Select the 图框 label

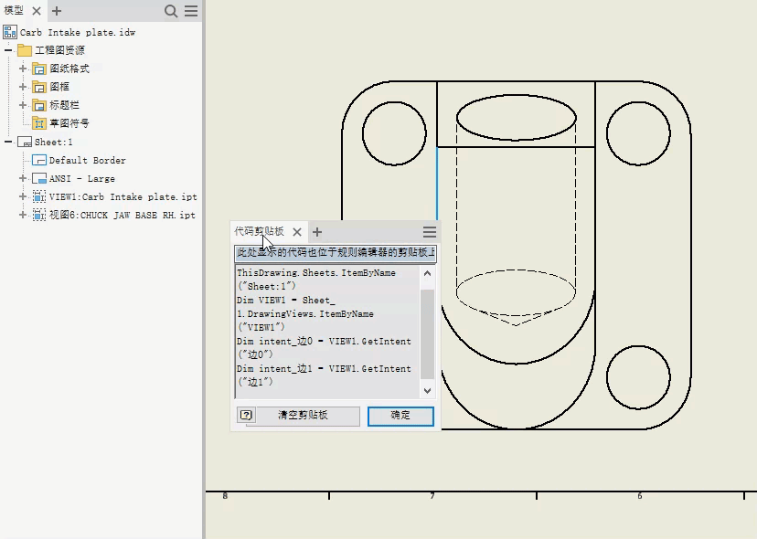point(59,87)
